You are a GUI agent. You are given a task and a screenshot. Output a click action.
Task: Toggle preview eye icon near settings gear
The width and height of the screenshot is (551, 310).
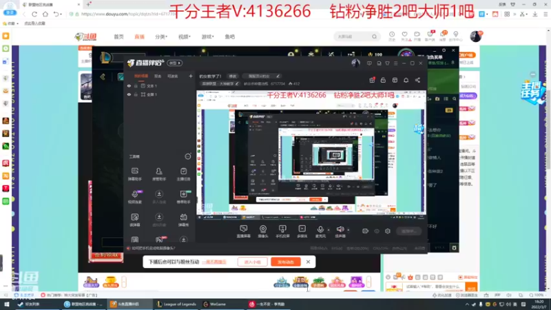(377, 231)
